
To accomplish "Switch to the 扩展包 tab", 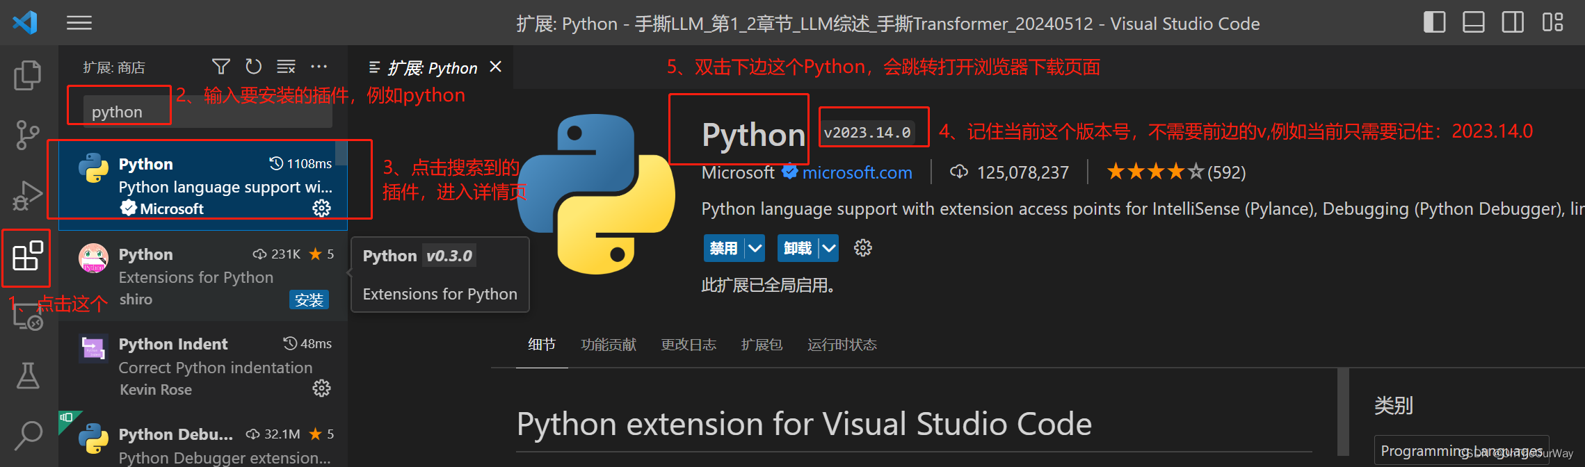I will [x=762, y=345].
